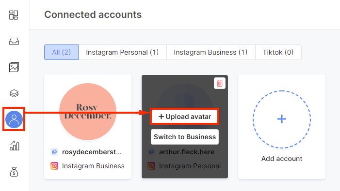Click the Add account label
340x191 pixels.
pyautogui.click(x=282, y=159)
